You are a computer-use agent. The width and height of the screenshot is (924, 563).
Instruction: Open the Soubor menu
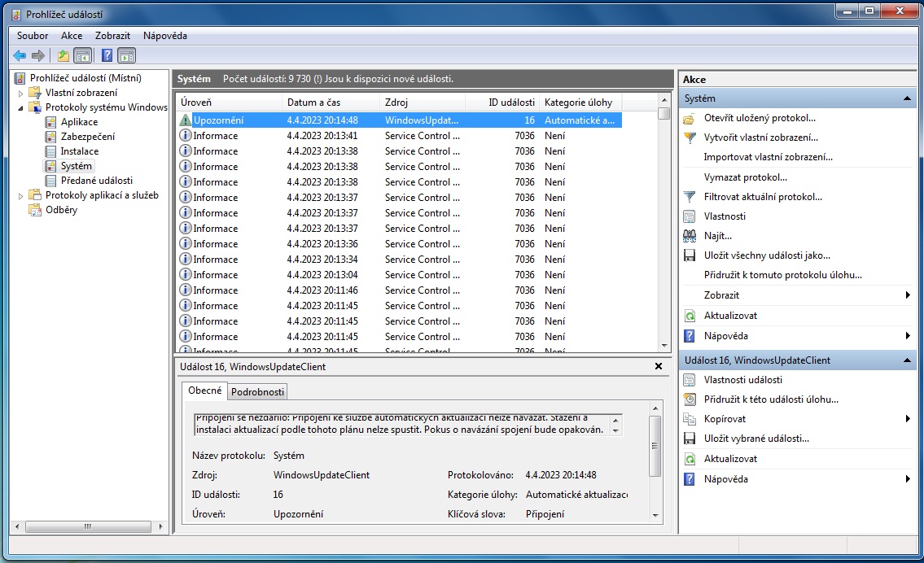33,36
